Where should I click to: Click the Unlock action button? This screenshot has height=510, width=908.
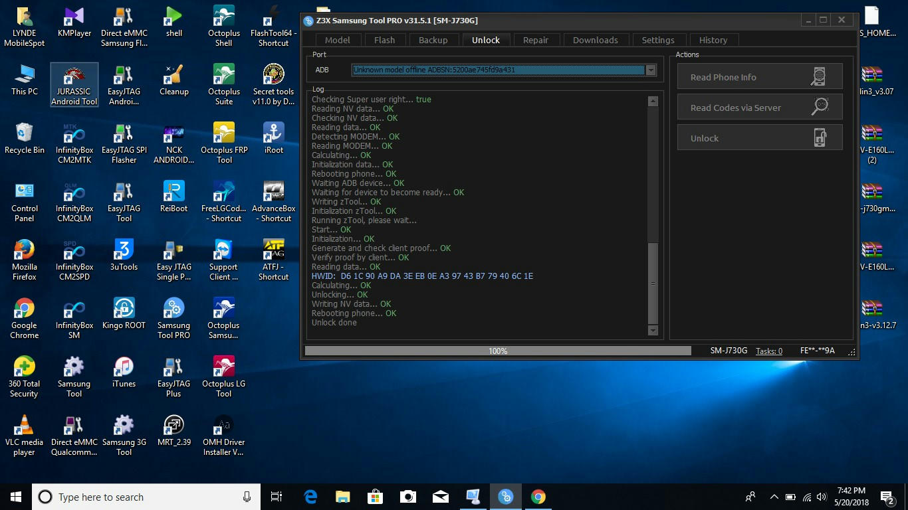(x=760, y=138)
